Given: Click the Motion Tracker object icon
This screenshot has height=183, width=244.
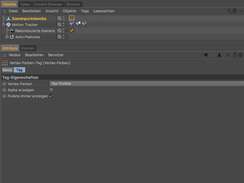Looking at the screenshot, I should click(x=9, y=25).
